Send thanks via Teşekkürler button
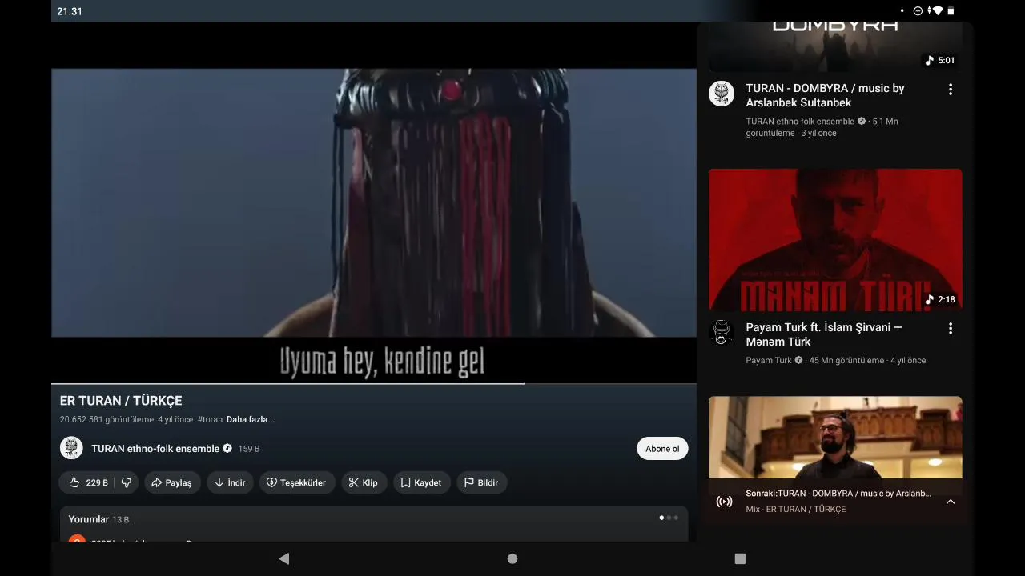 (296, 482)
